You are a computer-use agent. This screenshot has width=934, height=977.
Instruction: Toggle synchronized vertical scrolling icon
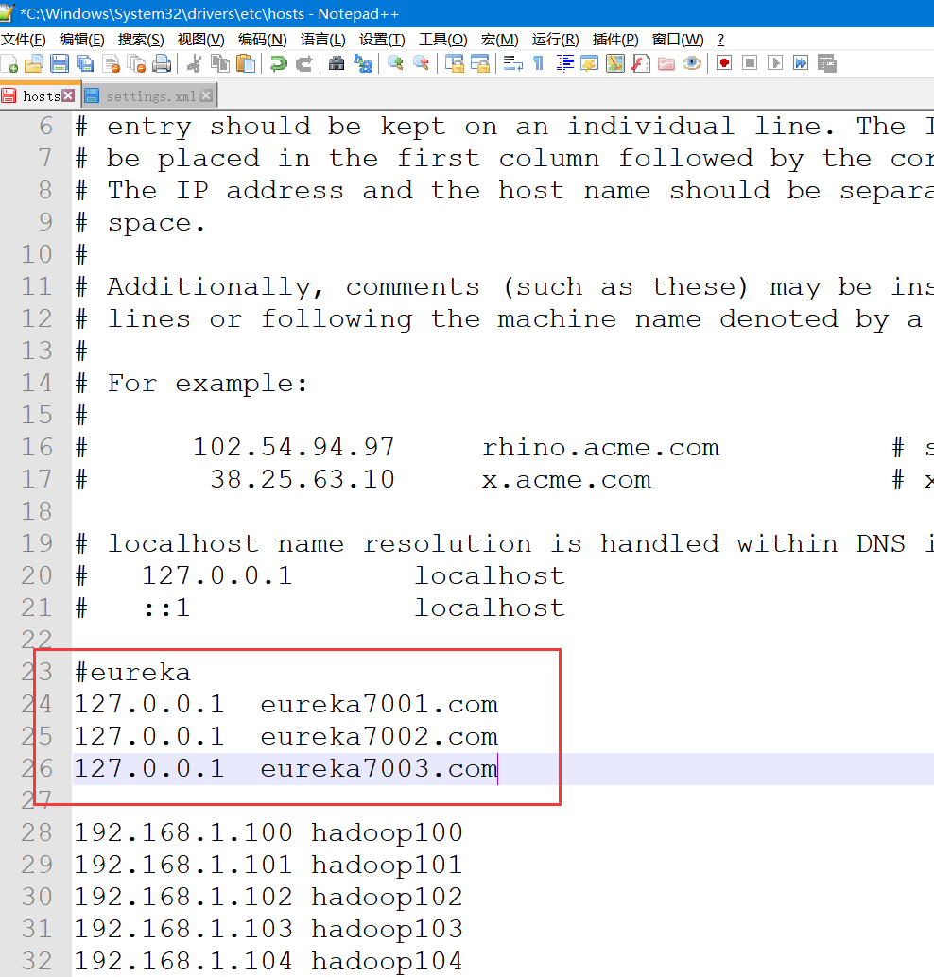tap(455, 63)
